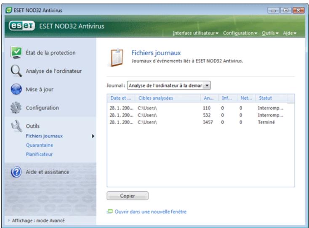
Task: Select the log row with 110 analysed
Action: pos(201,108)
